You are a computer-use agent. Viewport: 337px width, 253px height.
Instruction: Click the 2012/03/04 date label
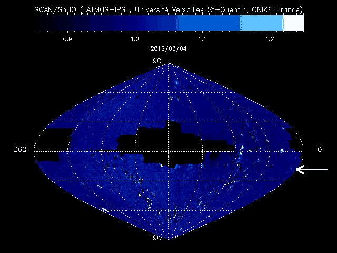point(168,48)
